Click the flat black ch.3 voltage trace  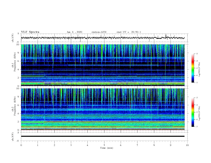tap(103, 136)
